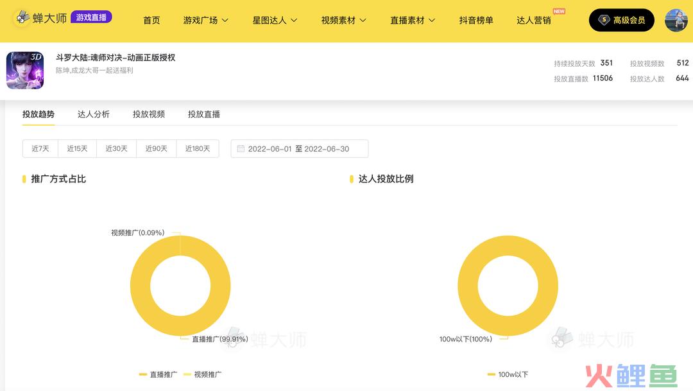Switch to the 达人分析 tab
Screen dimensions: 693x391
click(x=93, y=114)
